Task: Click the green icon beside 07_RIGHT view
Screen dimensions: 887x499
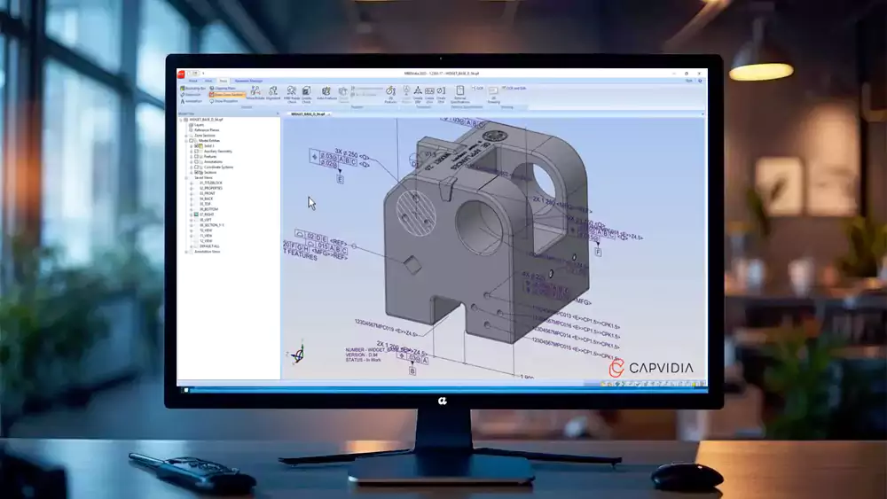Action: click(196, 214)
